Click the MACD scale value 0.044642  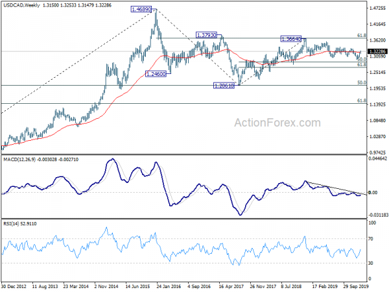point(378,158)
